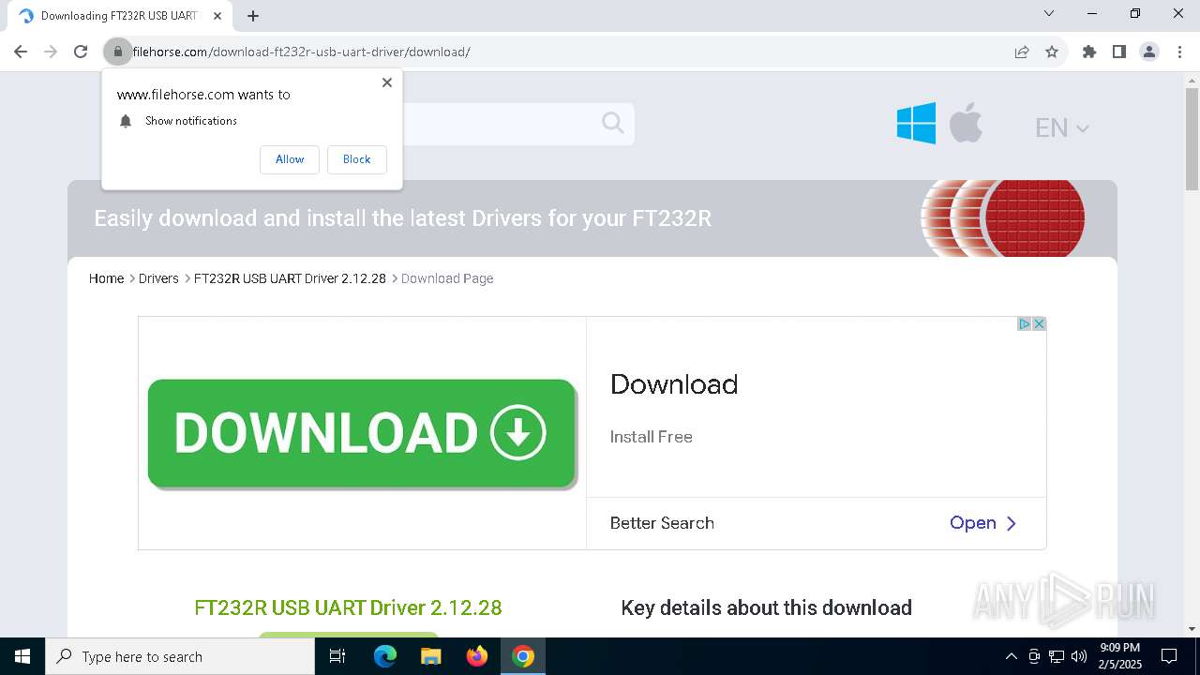The image size is (1200, 675).
Task: Open Task View on the taskbar
Action: (337, 656)
